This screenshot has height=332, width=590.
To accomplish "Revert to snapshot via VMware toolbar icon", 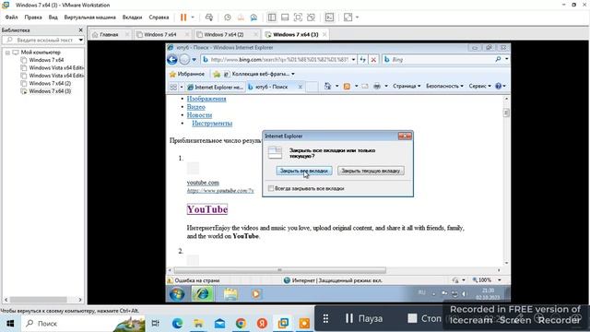I will coord(241,18).
